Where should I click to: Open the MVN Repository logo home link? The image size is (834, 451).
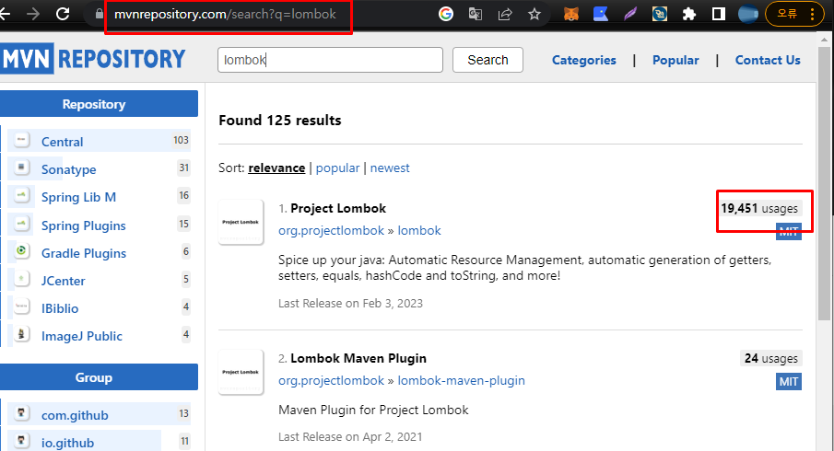(x=92, y=58)
